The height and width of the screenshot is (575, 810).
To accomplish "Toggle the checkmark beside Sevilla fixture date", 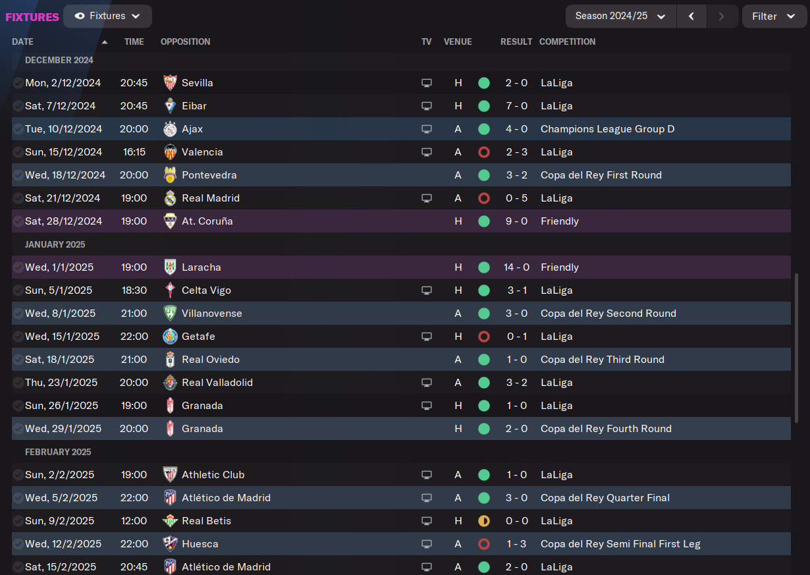I will tap(18, 83).
